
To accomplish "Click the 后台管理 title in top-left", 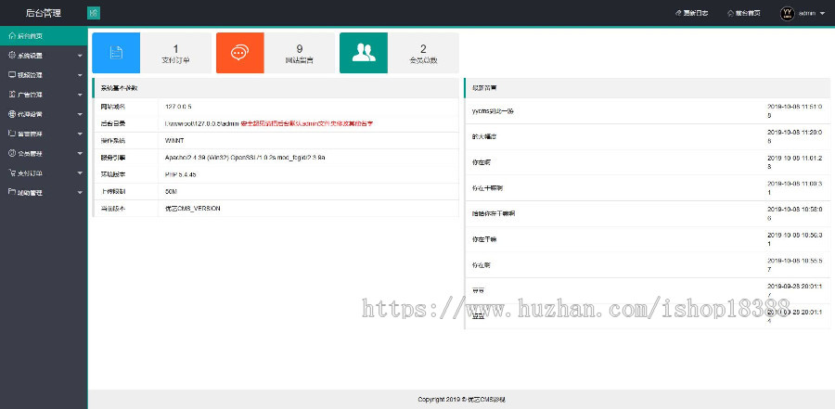I will point(44,13).
